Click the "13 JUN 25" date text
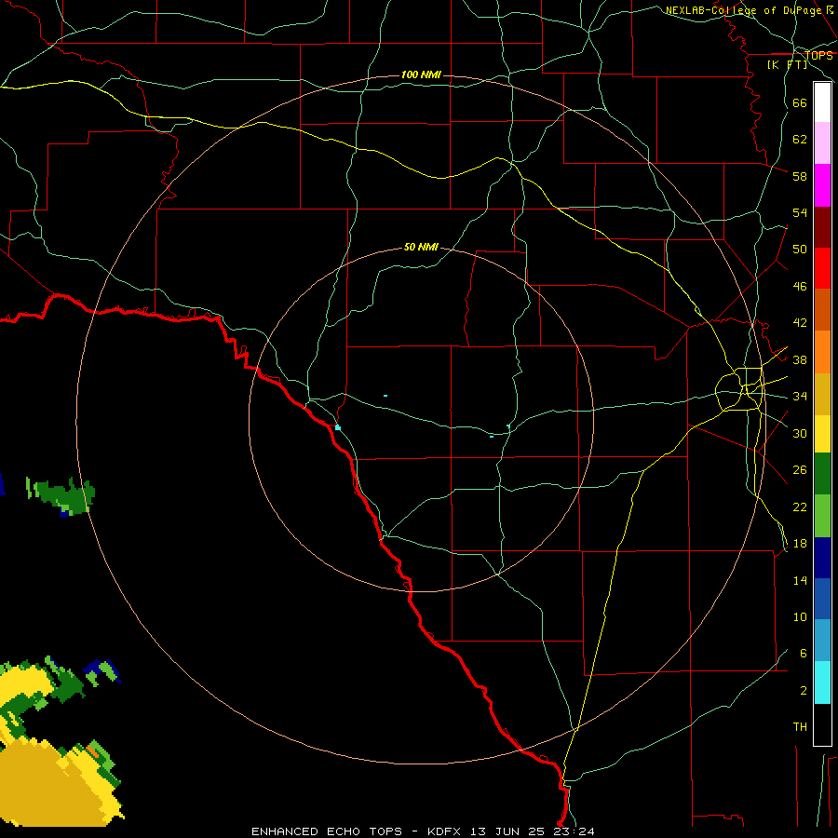The height and width of the screenshot is (838, 838). [x=507, y=831]
